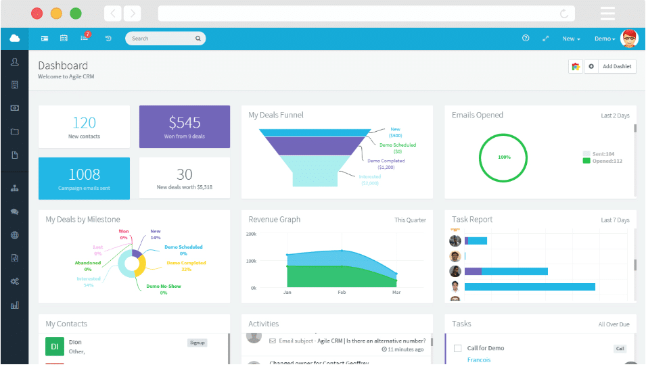Toggle fullscreen with the expand arrows icon

coord(545,39)
